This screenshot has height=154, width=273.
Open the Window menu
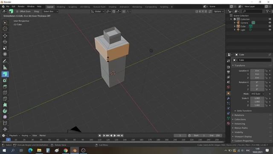point(31,6)
